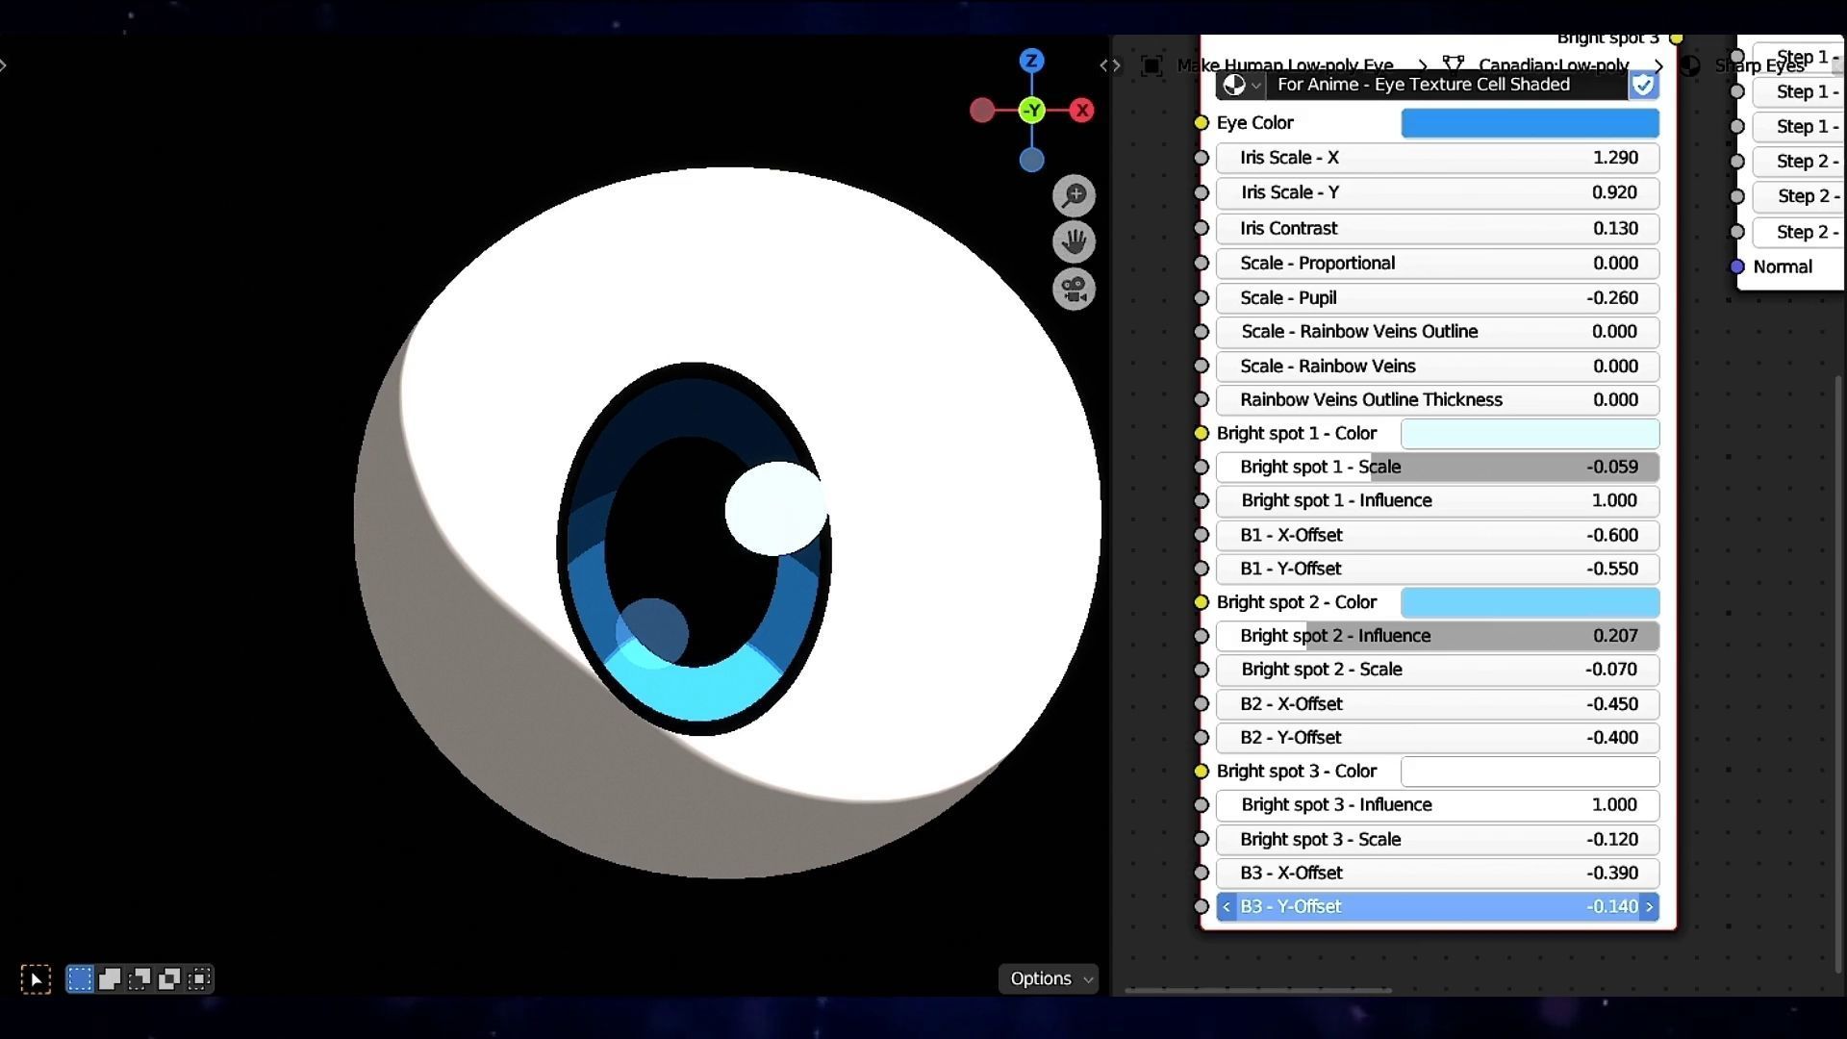Click the Rainbow Veins Outline Thickness field
The height and width of the screenshot is (1039, 1847).
(1437, 400)
